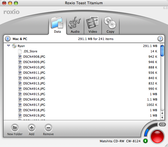This screenshot has height=147, width=168.
Task: Click the DSCN4917.JPG file icon
Action: point(20,105)
